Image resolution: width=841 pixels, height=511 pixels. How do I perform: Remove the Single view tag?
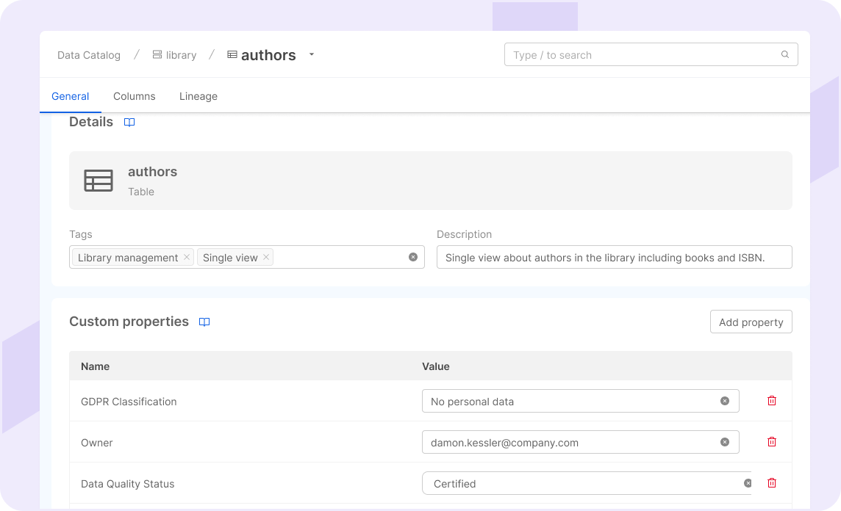tap(266, 257)
